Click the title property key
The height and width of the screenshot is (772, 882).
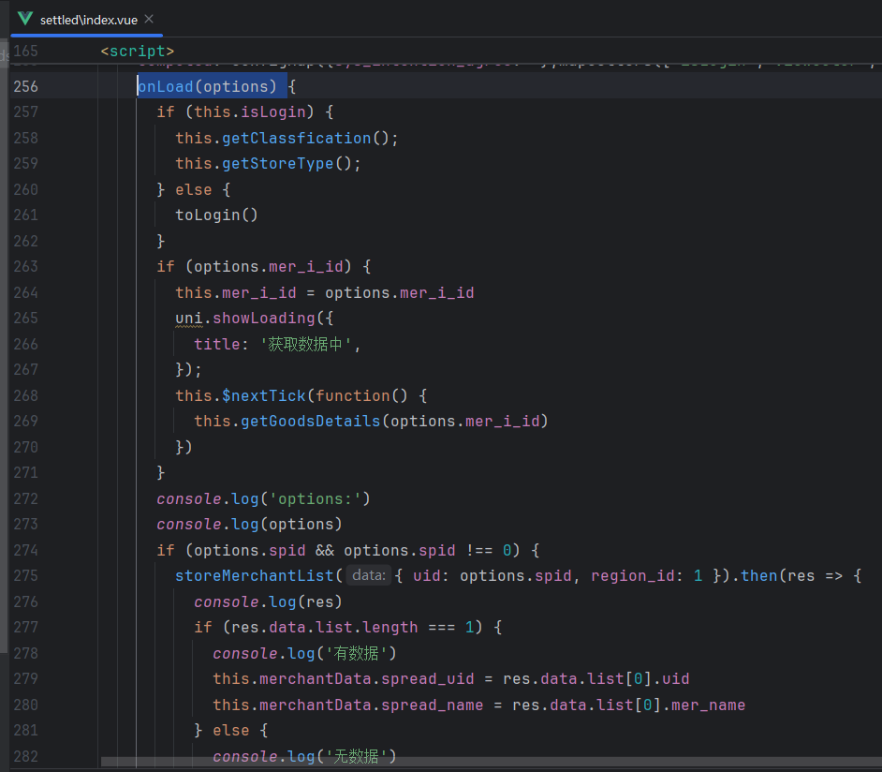pyautogui.click(x=217, y=345)
